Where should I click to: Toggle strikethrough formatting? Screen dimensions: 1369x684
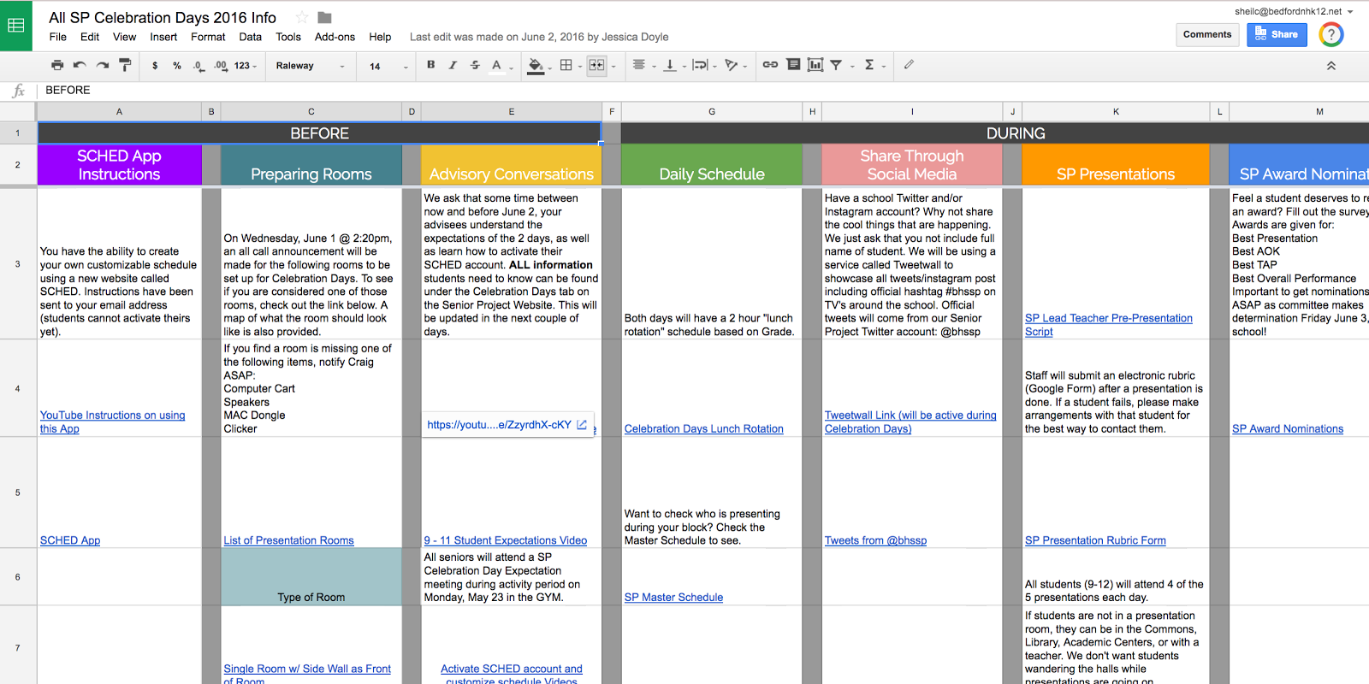point(475,65)
